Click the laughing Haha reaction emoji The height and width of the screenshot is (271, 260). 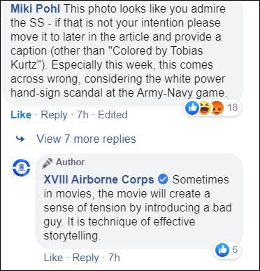(x=203, y=108)
